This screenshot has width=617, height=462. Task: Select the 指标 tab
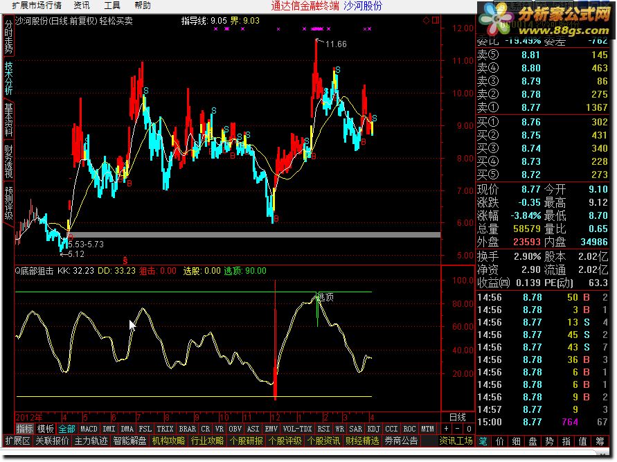[25, 429]
